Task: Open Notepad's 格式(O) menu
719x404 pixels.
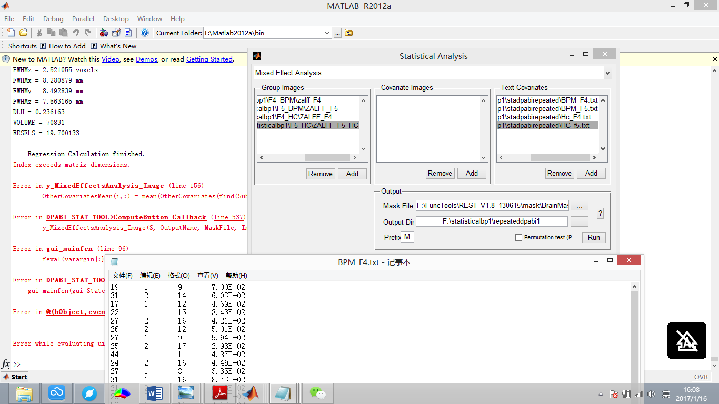Action: [x=179, y=276]
